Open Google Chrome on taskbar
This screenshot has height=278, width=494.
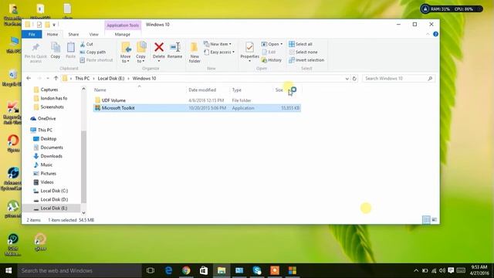pyautogui.click(x=186, y=270)
